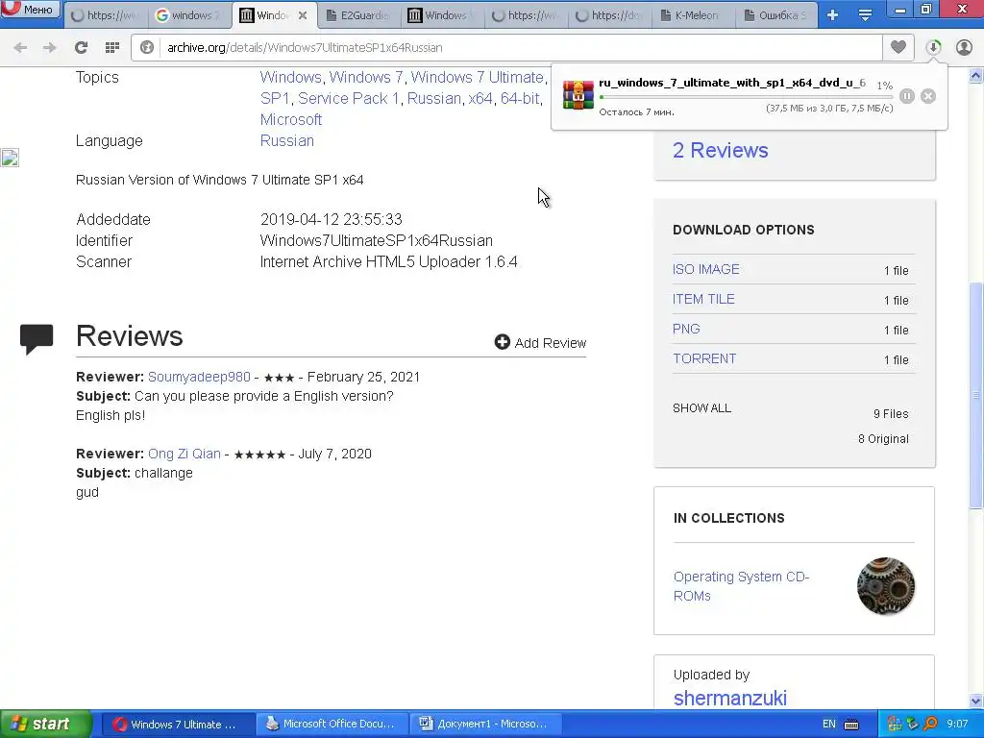Open the user account icon
The height and width of the screenshot is (738, 984).
click(964, 47)
